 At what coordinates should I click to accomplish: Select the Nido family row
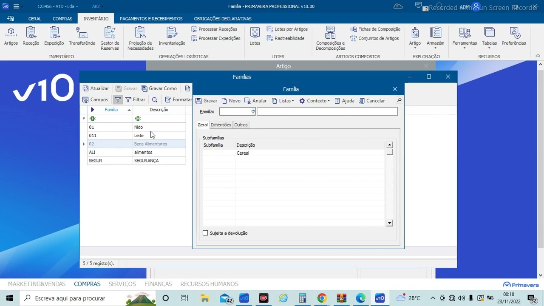pyautogui.click(x=136, y=127)
